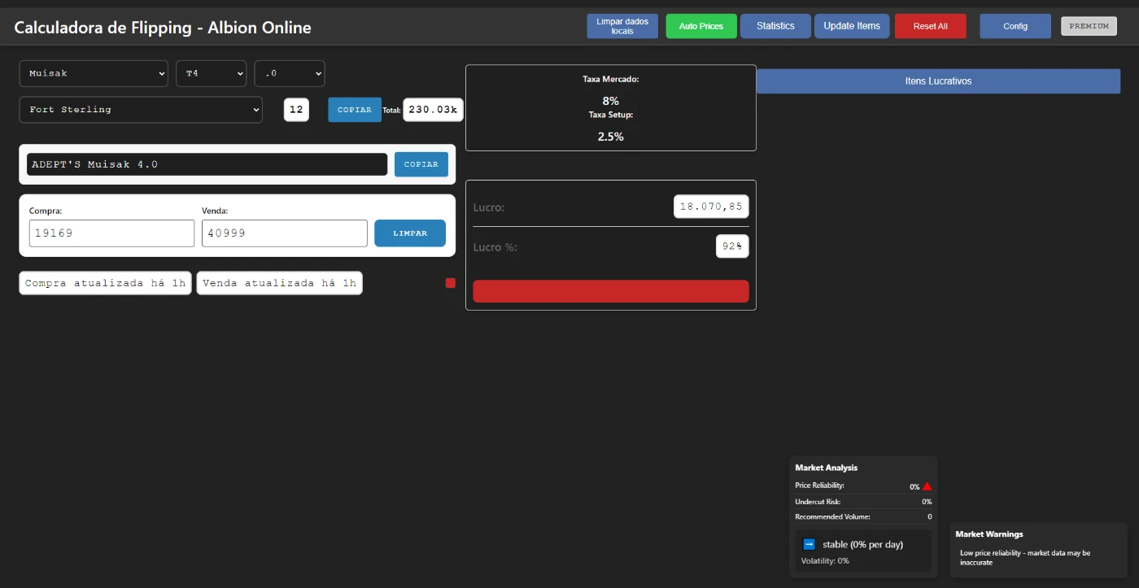Open the Config menu
Image resolution: width=1139 pixels, height=588 pixels.
(x=1015, y=26)
